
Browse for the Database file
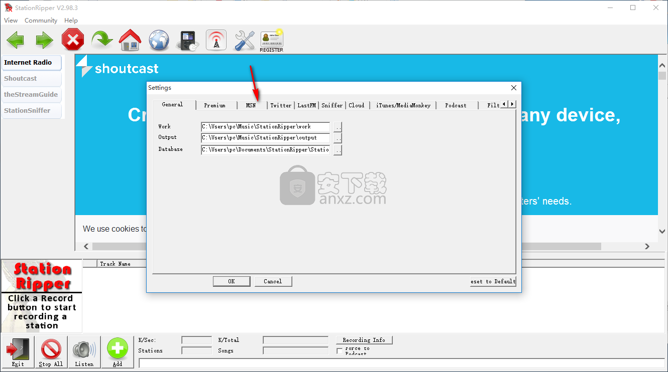[x=338, y=150]
